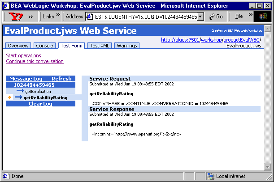
Task: Click the scrollbar up arrow
Action: coord(268,29)
